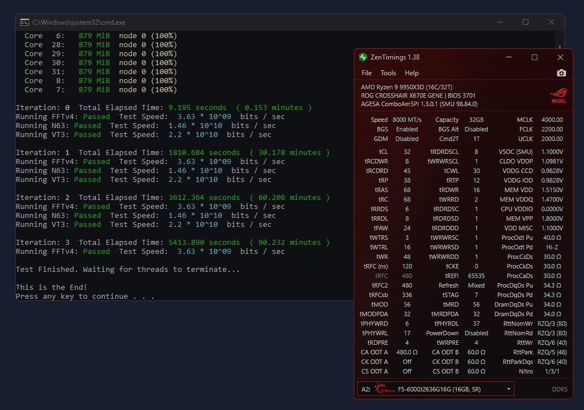Image resolution: width=584 pixels, height=410 pixels.
Task: Click the tREFI value 65535
Action: pos(476,276)
